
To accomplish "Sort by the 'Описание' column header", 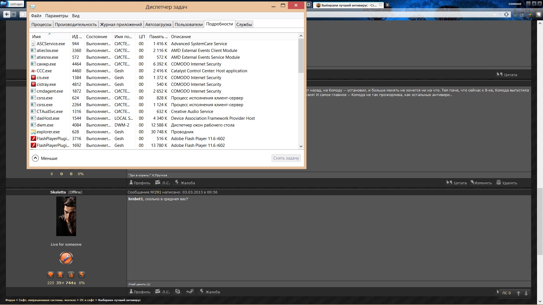I will tap(233, 36).
